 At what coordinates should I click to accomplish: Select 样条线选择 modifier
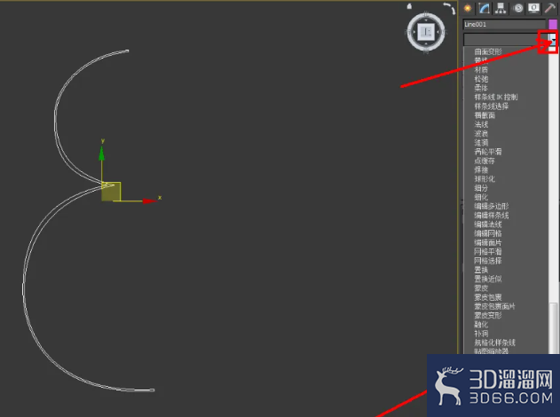pos(492,106)
